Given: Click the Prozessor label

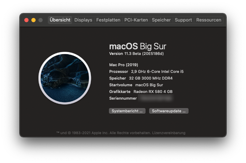Looking at the screenshot, I should pyautogui.click(x=119, y=71).
